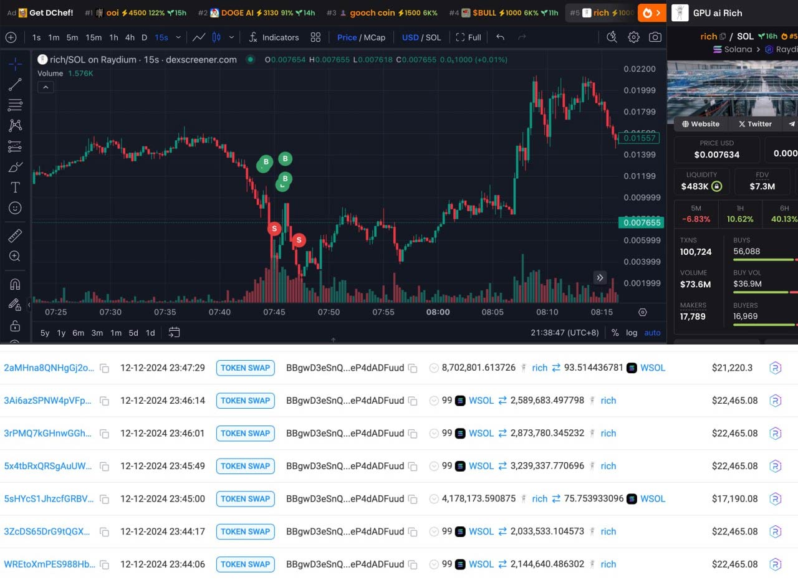Switch to candlestick chart style
798x580 pixels.
click(216, 37)
